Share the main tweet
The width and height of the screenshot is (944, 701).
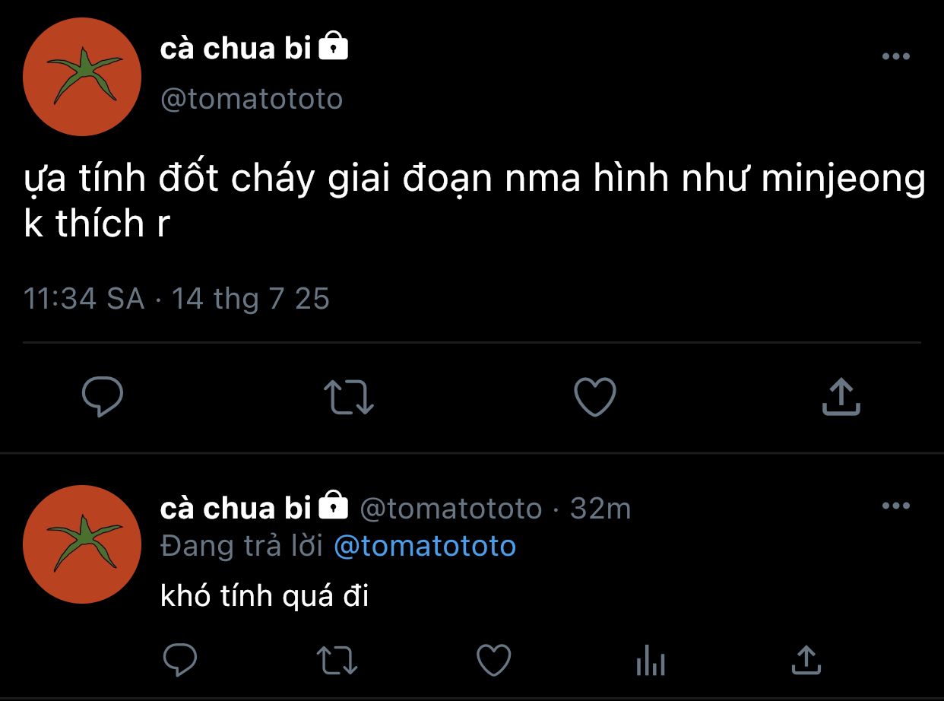click(841, 398)
